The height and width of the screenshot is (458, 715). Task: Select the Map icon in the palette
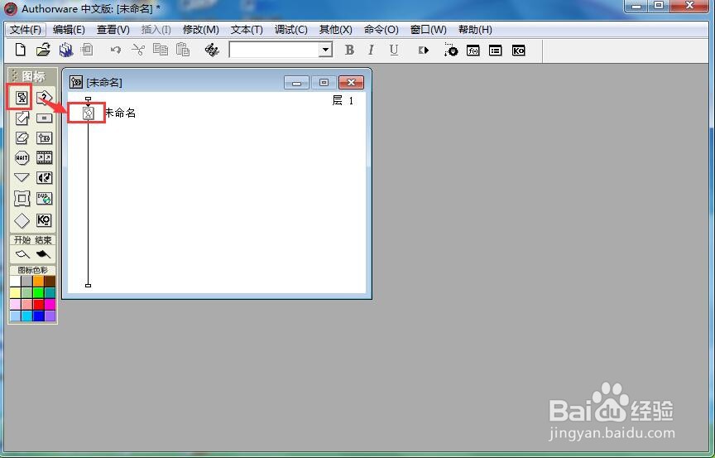tap(44, 137)
